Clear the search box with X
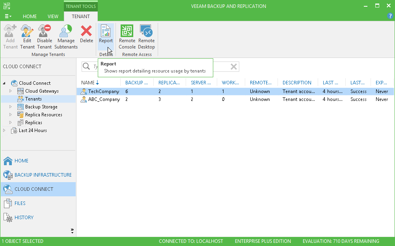 [x=234, y=67]
